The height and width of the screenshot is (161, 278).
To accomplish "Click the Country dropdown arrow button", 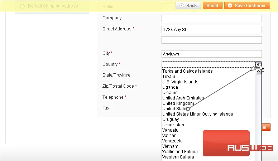I will click(x=259, y=64).
